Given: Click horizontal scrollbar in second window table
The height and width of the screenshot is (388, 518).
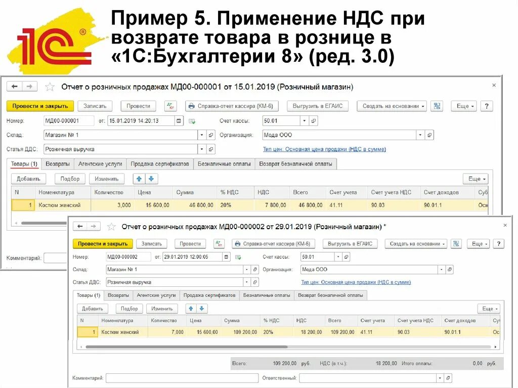Looking at the screenshot, I should coord(187,347).
